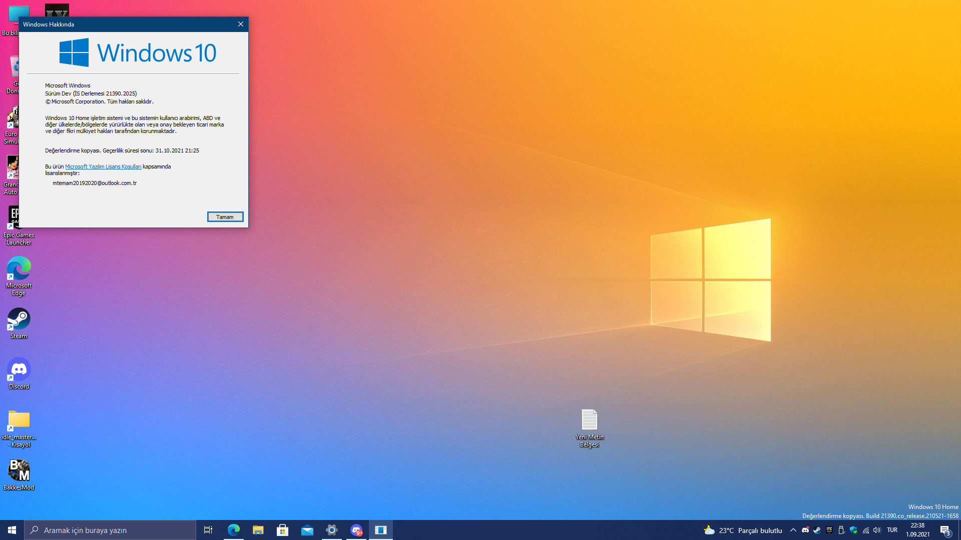
Task: Open the Microsoft Yazılım Lisans Koşulları link
Action: tap(103, 166)
